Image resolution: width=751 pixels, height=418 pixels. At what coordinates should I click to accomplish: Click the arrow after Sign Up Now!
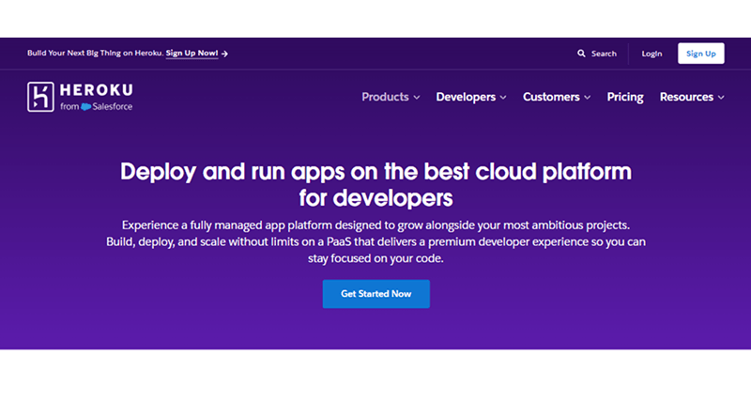[x=224, y=54]
